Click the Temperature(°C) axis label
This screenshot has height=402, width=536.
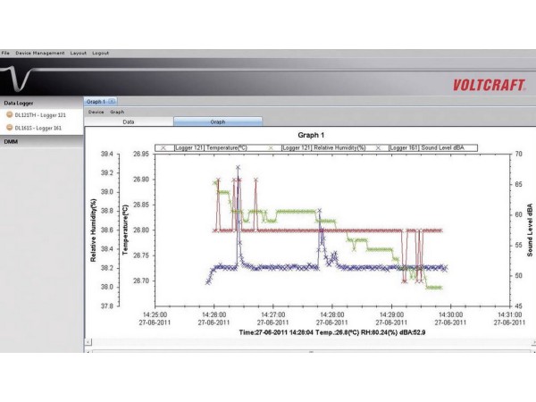click(125, 230)
